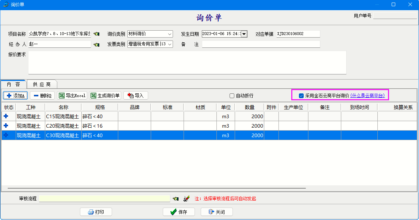Open the 什么是云商平台 link

(x=368, y=96)
